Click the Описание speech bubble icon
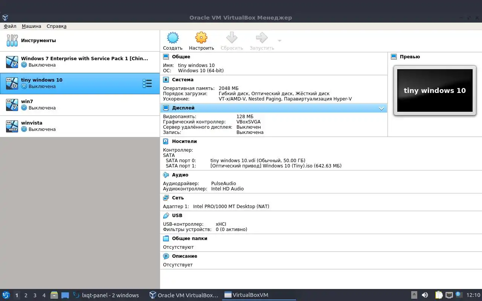482x301 pixels. pyautogui.click(x=166, y=256)
